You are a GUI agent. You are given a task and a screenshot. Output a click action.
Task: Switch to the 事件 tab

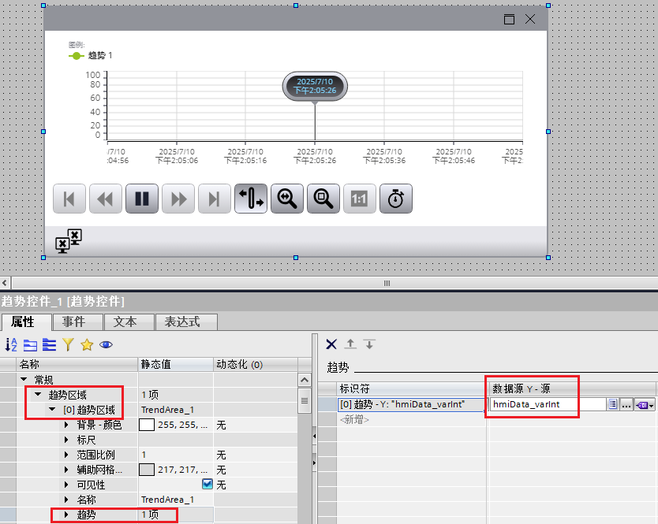coord(79,321)
